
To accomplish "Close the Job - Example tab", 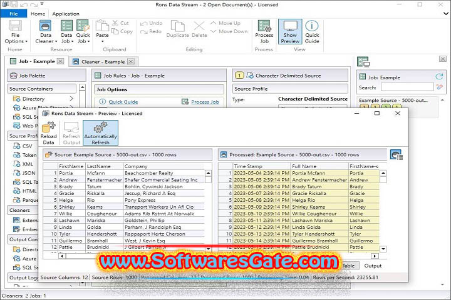I will coord(60,61).
